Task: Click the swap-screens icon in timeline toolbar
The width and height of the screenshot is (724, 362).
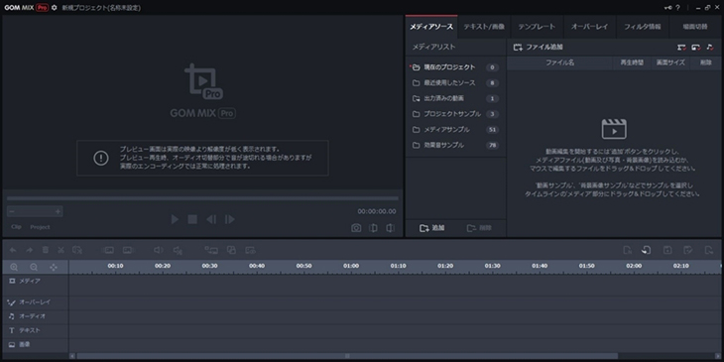Action: pos(211,250)
